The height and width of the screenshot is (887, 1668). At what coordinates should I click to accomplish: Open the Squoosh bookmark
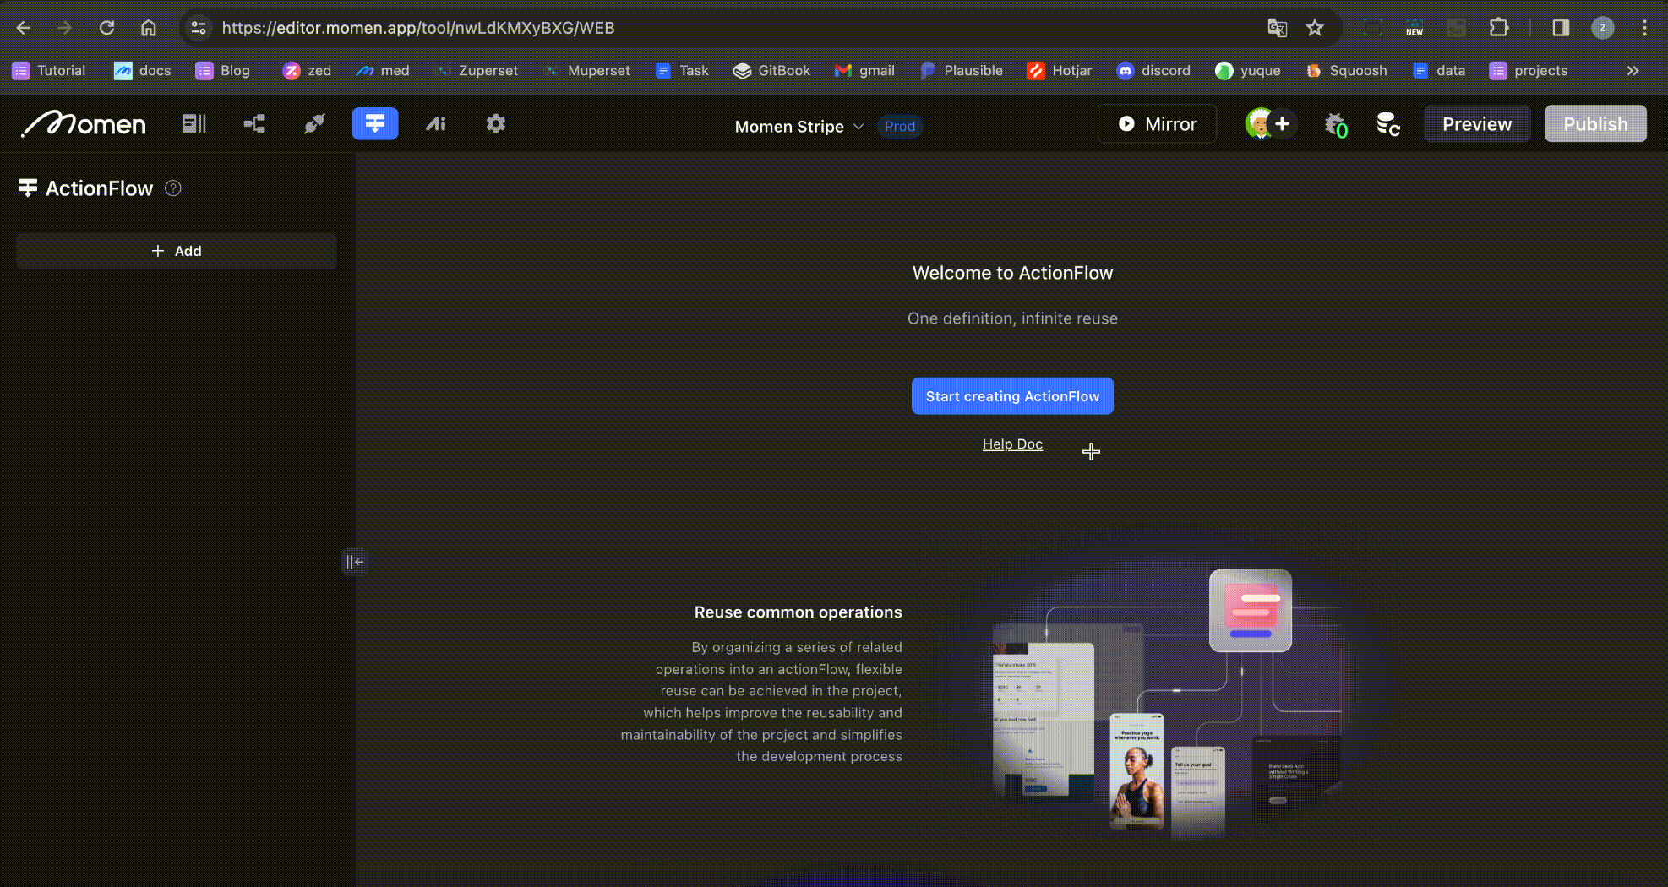[1346, 71]
